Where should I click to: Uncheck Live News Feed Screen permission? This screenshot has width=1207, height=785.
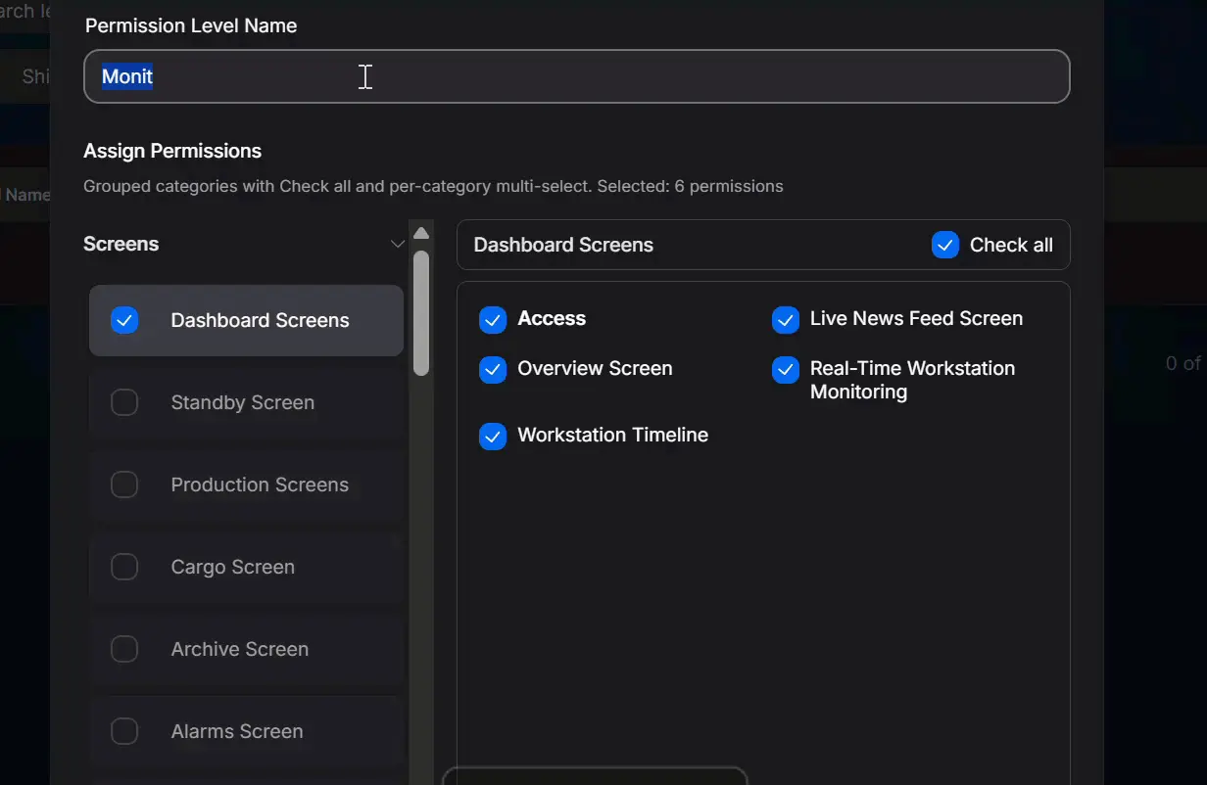tap(786, 319)
